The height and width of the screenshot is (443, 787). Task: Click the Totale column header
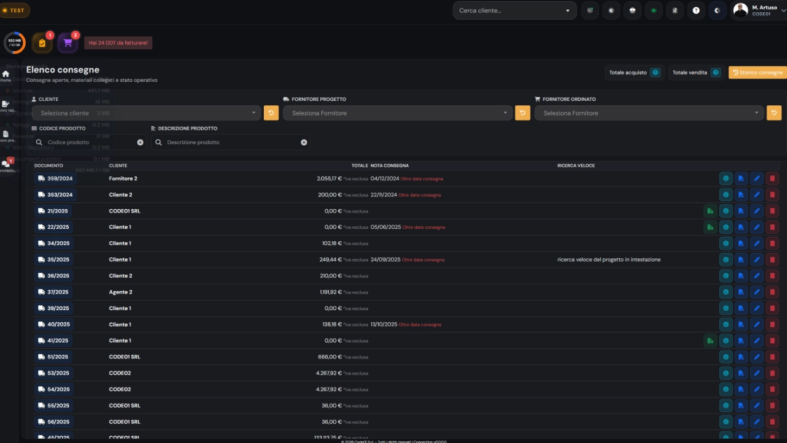(x=359, y=166)
